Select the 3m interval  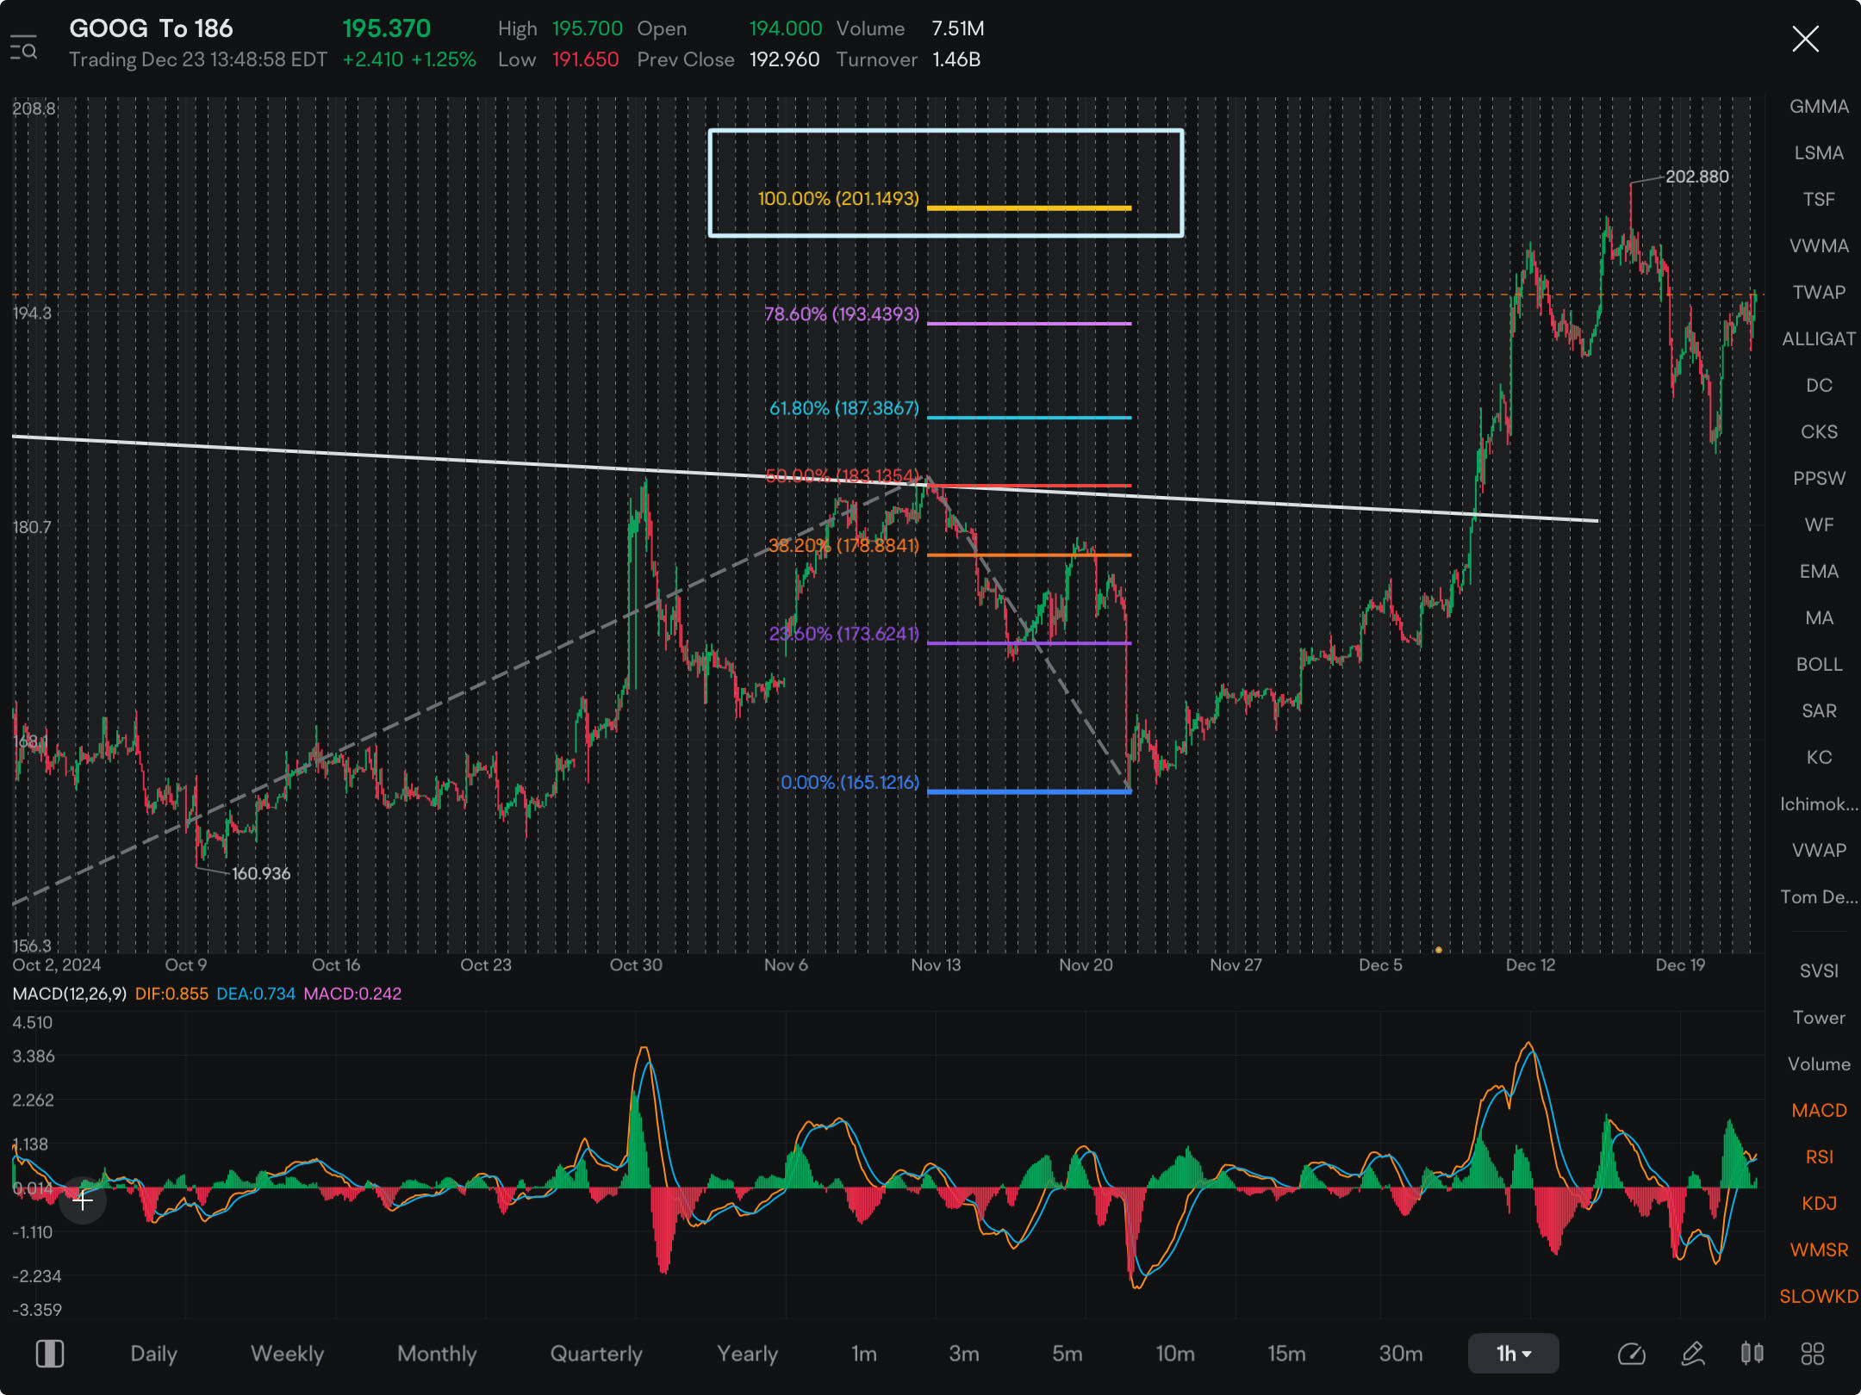tap(964, 1354)
